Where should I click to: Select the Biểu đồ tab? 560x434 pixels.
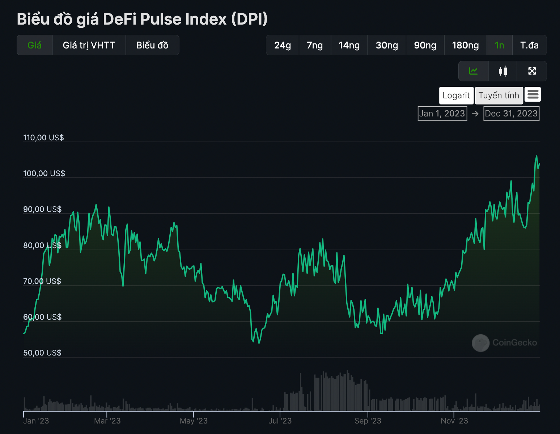[152, 45]
